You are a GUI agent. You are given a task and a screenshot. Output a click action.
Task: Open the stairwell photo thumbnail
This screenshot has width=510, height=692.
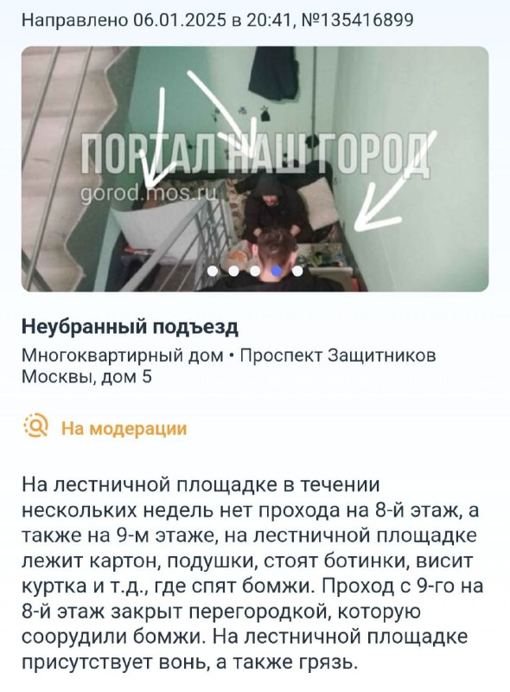click(x=255, y=169)
